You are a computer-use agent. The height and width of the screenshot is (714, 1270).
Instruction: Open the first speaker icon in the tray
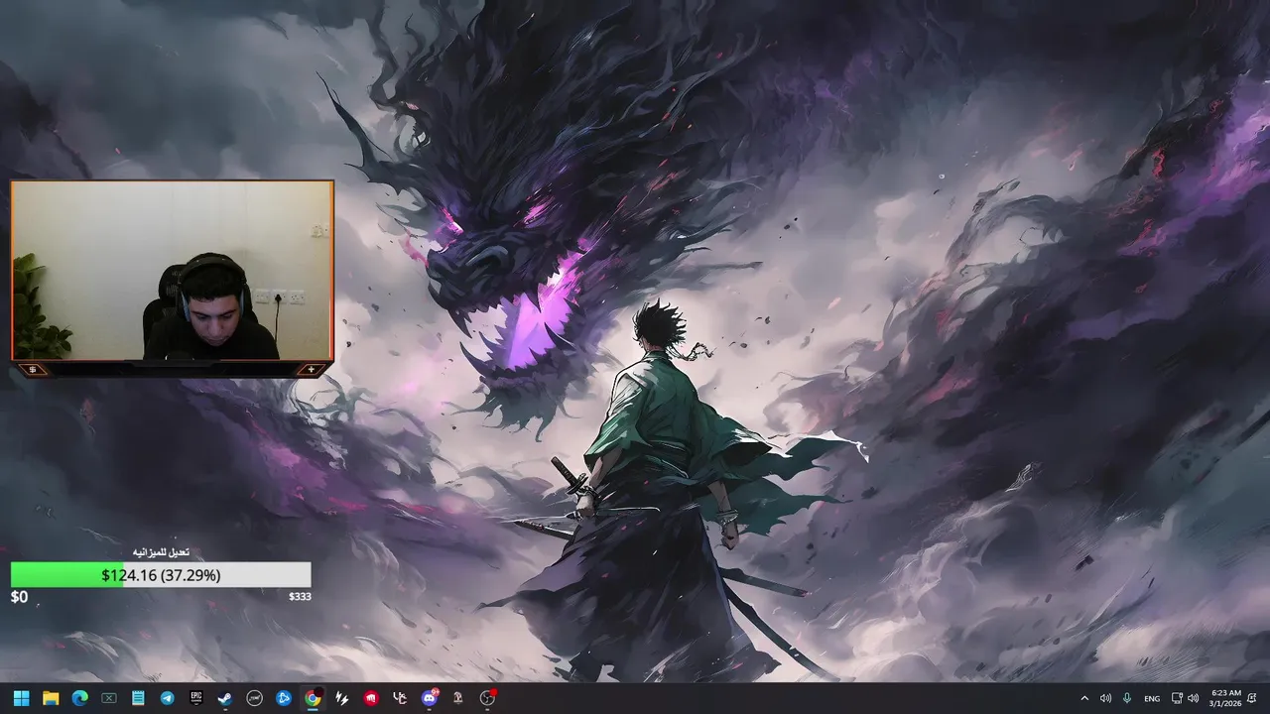pos(1105,698)
